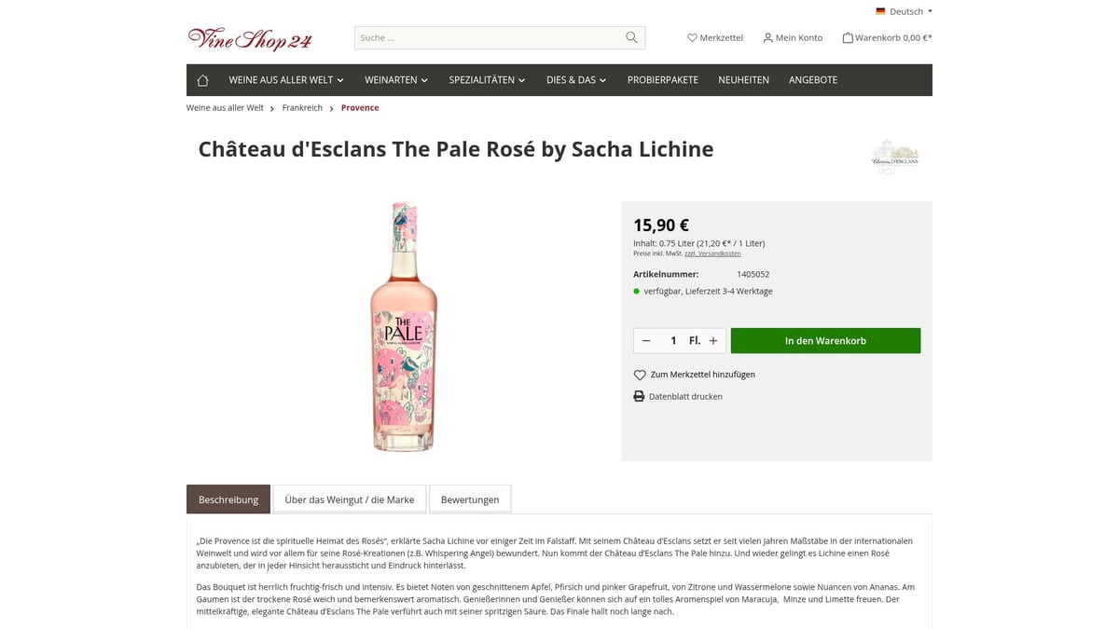
Task: Open the zzgl. Versandkosten link
Action: click(714, 253)
